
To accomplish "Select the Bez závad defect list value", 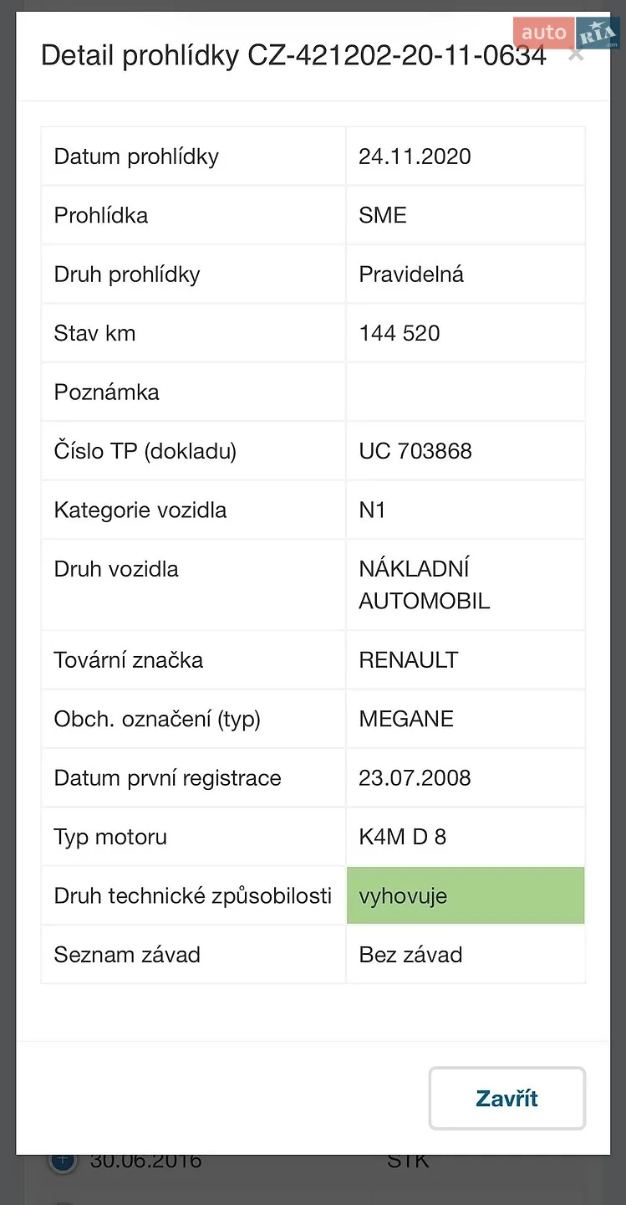I will 410,955.
